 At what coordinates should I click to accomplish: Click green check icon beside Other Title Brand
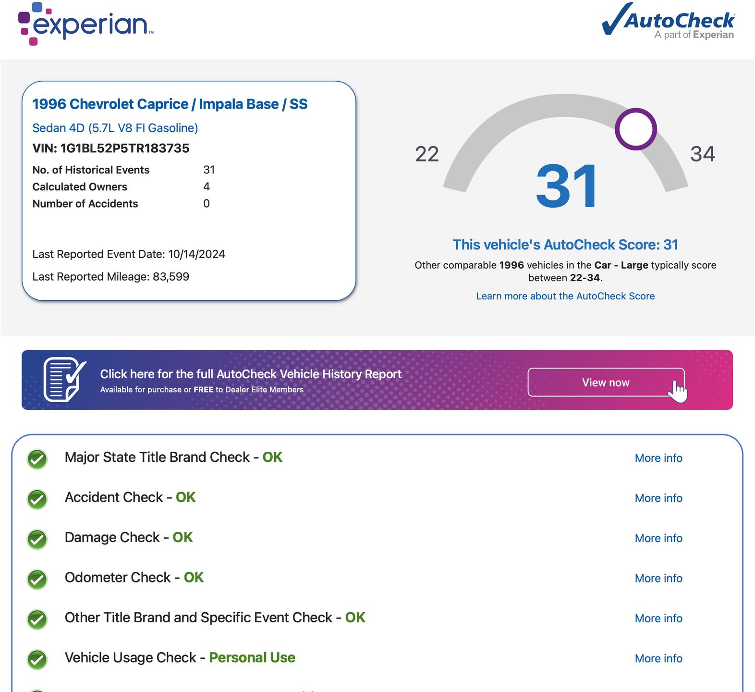click(x=37, y=619)
